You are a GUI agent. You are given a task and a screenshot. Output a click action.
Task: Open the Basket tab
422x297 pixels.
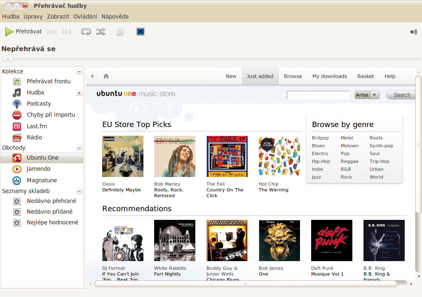pyautogui.click(x=366, y=76)
